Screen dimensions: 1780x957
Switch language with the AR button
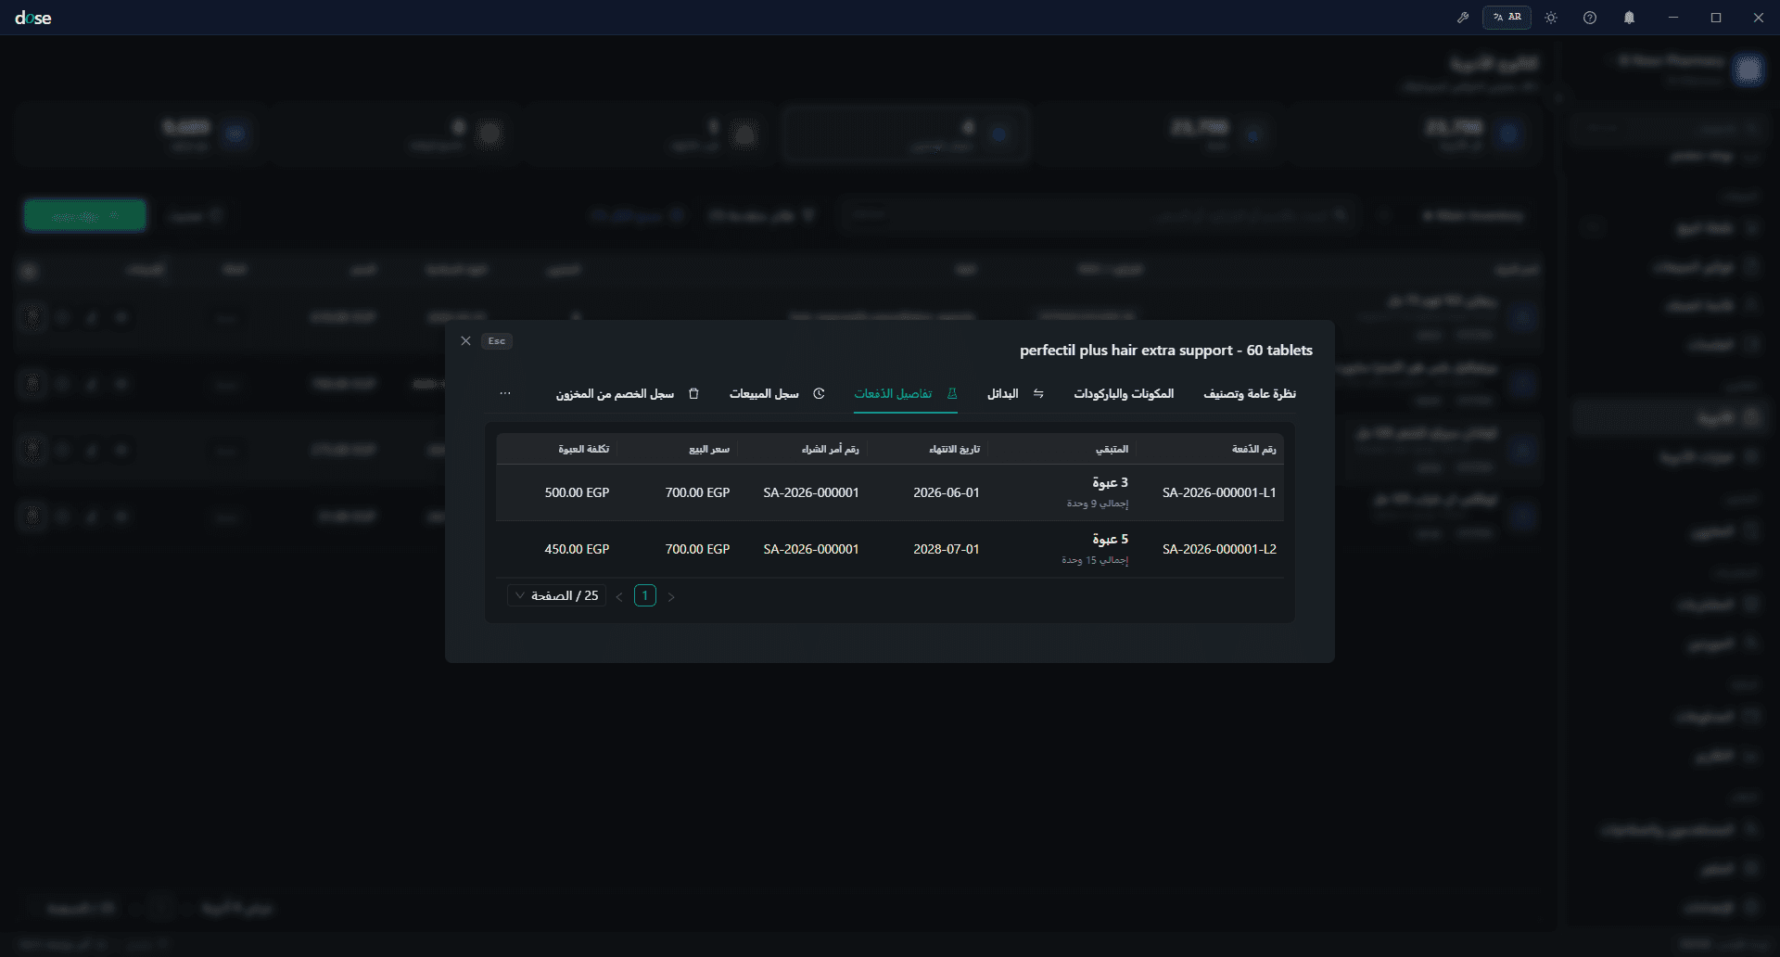(1507, 18)
